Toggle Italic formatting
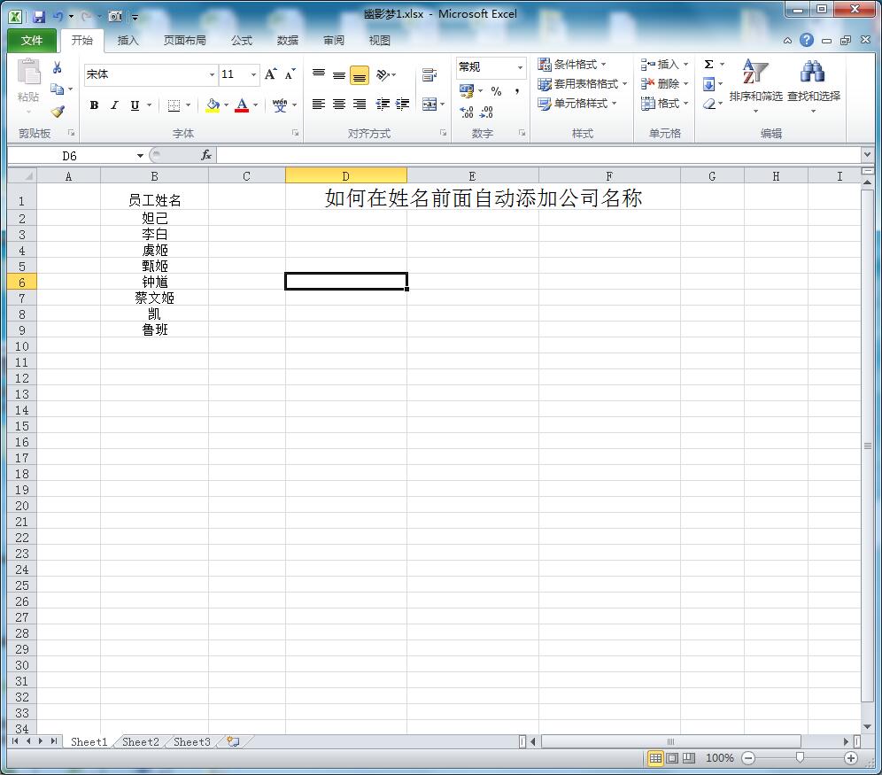Screen dimensions: 882x775 (114, 105)
